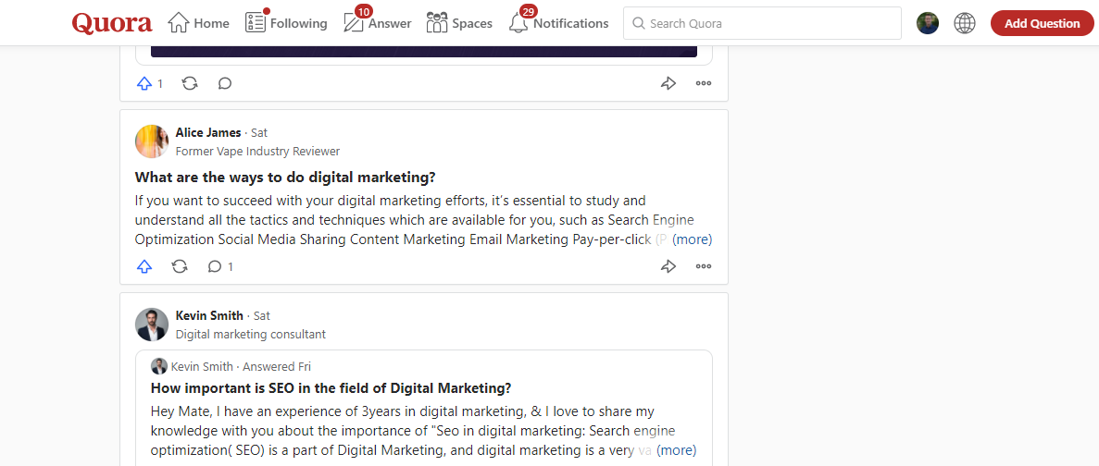Screen dimensions: 1099x466
Task: Open the Answer tab
Action: [x=377, y=23]
